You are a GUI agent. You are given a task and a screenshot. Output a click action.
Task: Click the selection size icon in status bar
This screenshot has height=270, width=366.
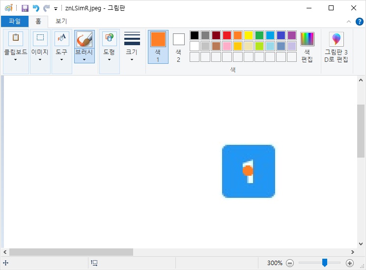point(94,263)
